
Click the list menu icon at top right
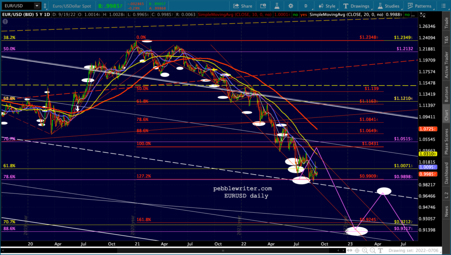point(444,6)
